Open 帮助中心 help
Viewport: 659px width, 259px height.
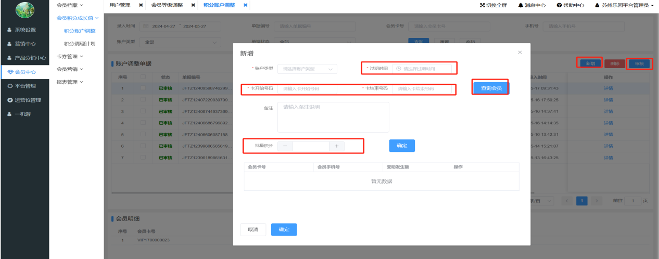(x=571, y=5)
